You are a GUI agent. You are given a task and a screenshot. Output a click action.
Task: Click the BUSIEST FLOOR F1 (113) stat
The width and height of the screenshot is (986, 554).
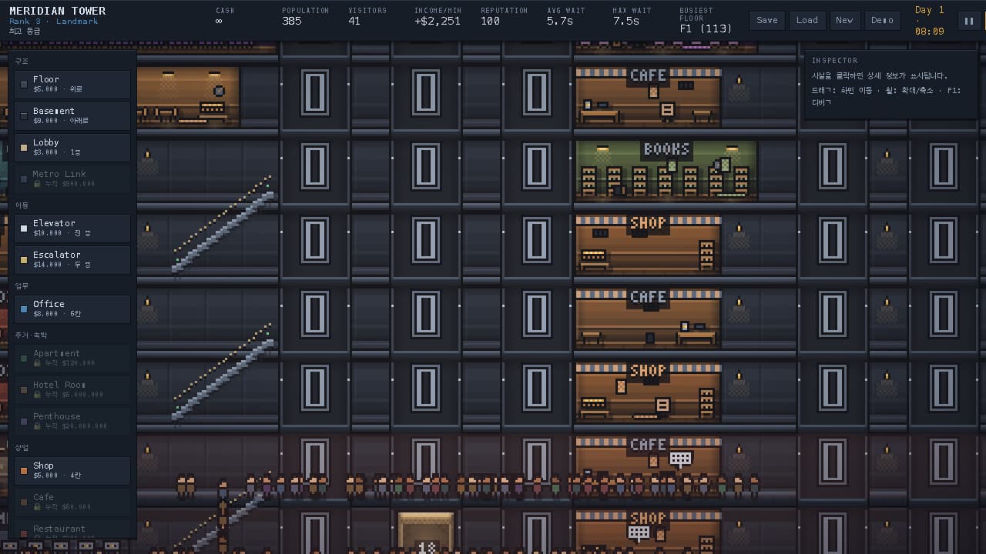[706, 22]
